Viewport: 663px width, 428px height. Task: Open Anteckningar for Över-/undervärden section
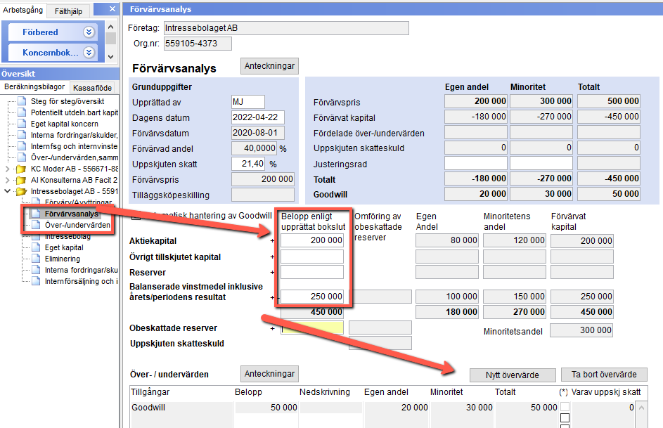coord(269,373)
